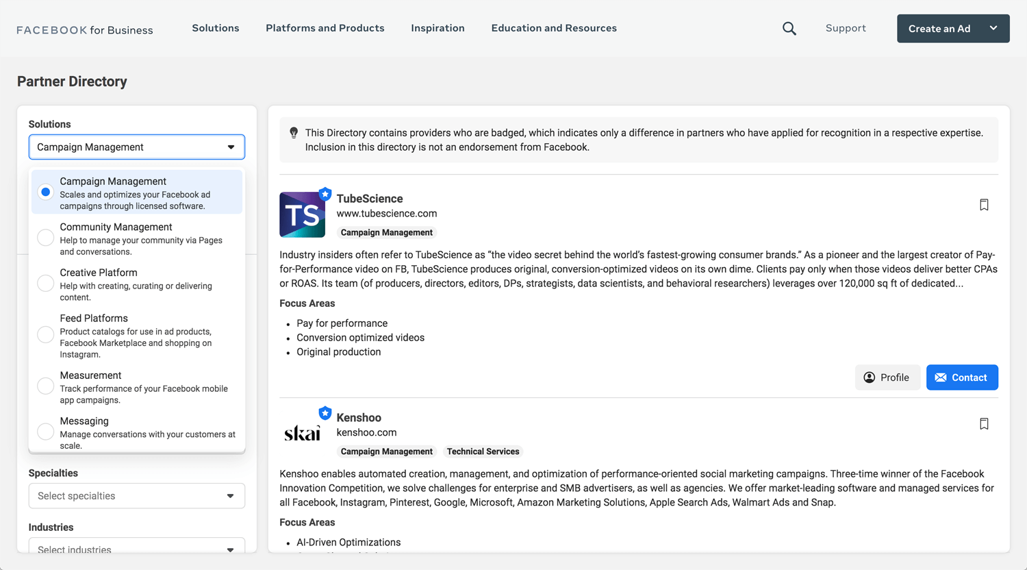View the TubeScience Profile button
This screenshot has width=1027, height=570.
[x=887, y=377]
